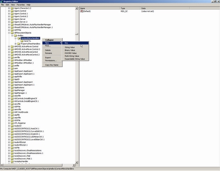This screenshot has width=220, height=171.
Task: Click the ascxfile folder icon
Action: pos(12,104)
